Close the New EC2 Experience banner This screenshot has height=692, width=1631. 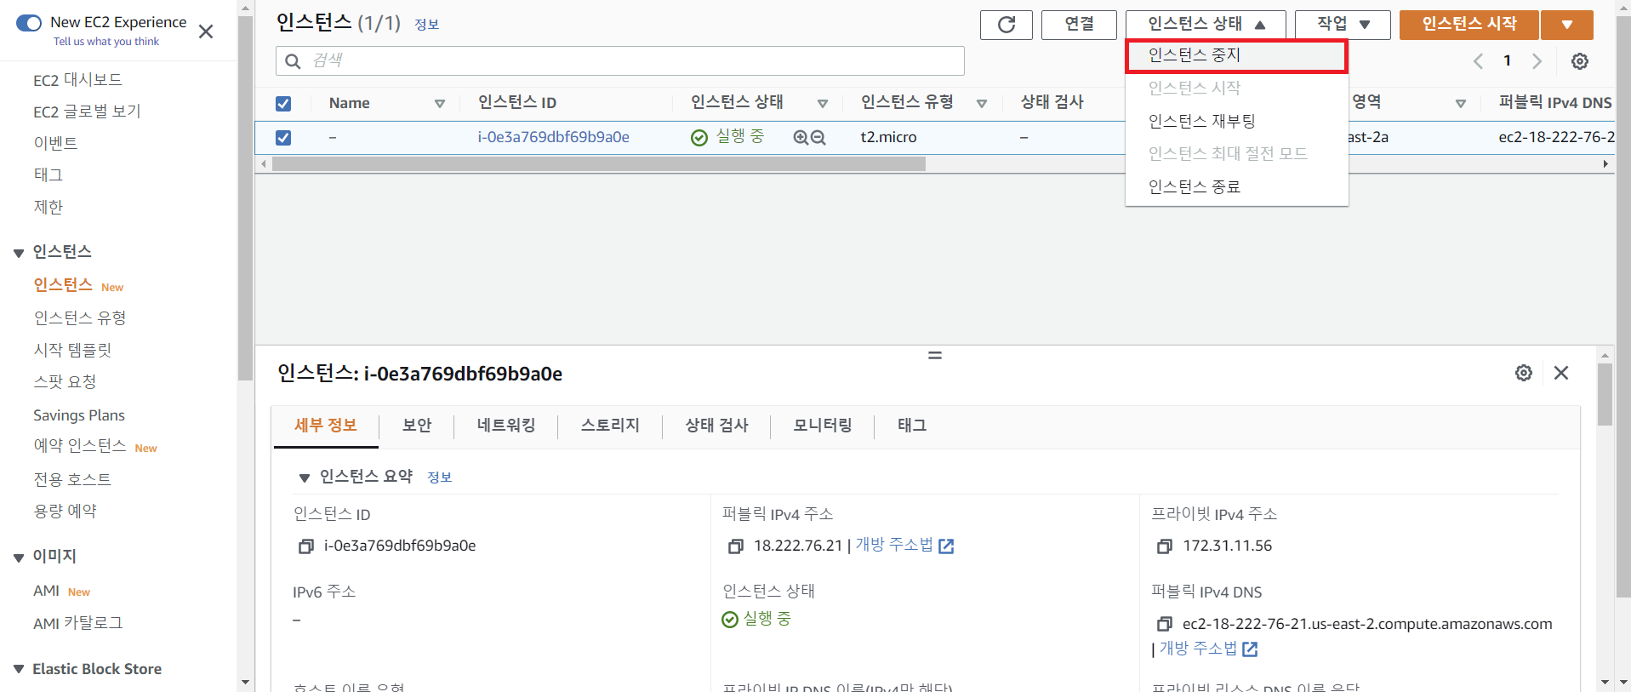tap(206, 31)
